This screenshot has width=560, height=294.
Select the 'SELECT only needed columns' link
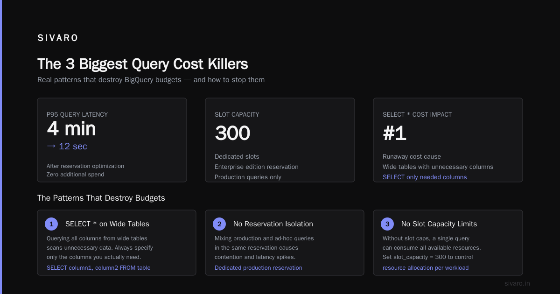tap(425, 177)
